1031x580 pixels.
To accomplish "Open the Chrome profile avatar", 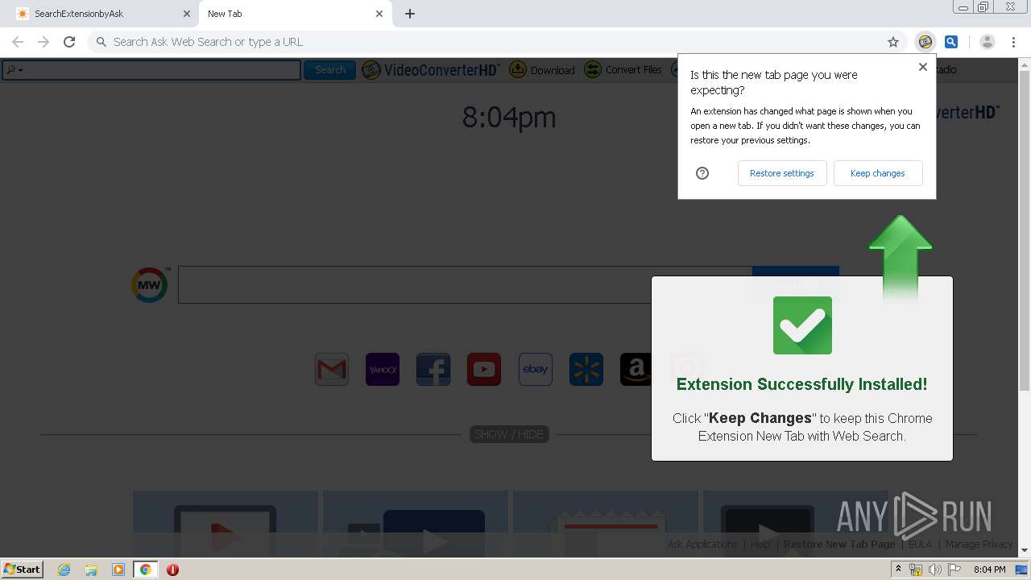I will click(987, 42).
